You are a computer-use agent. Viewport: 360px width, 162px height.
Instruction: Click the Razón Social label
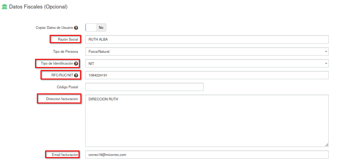(68, 39)
